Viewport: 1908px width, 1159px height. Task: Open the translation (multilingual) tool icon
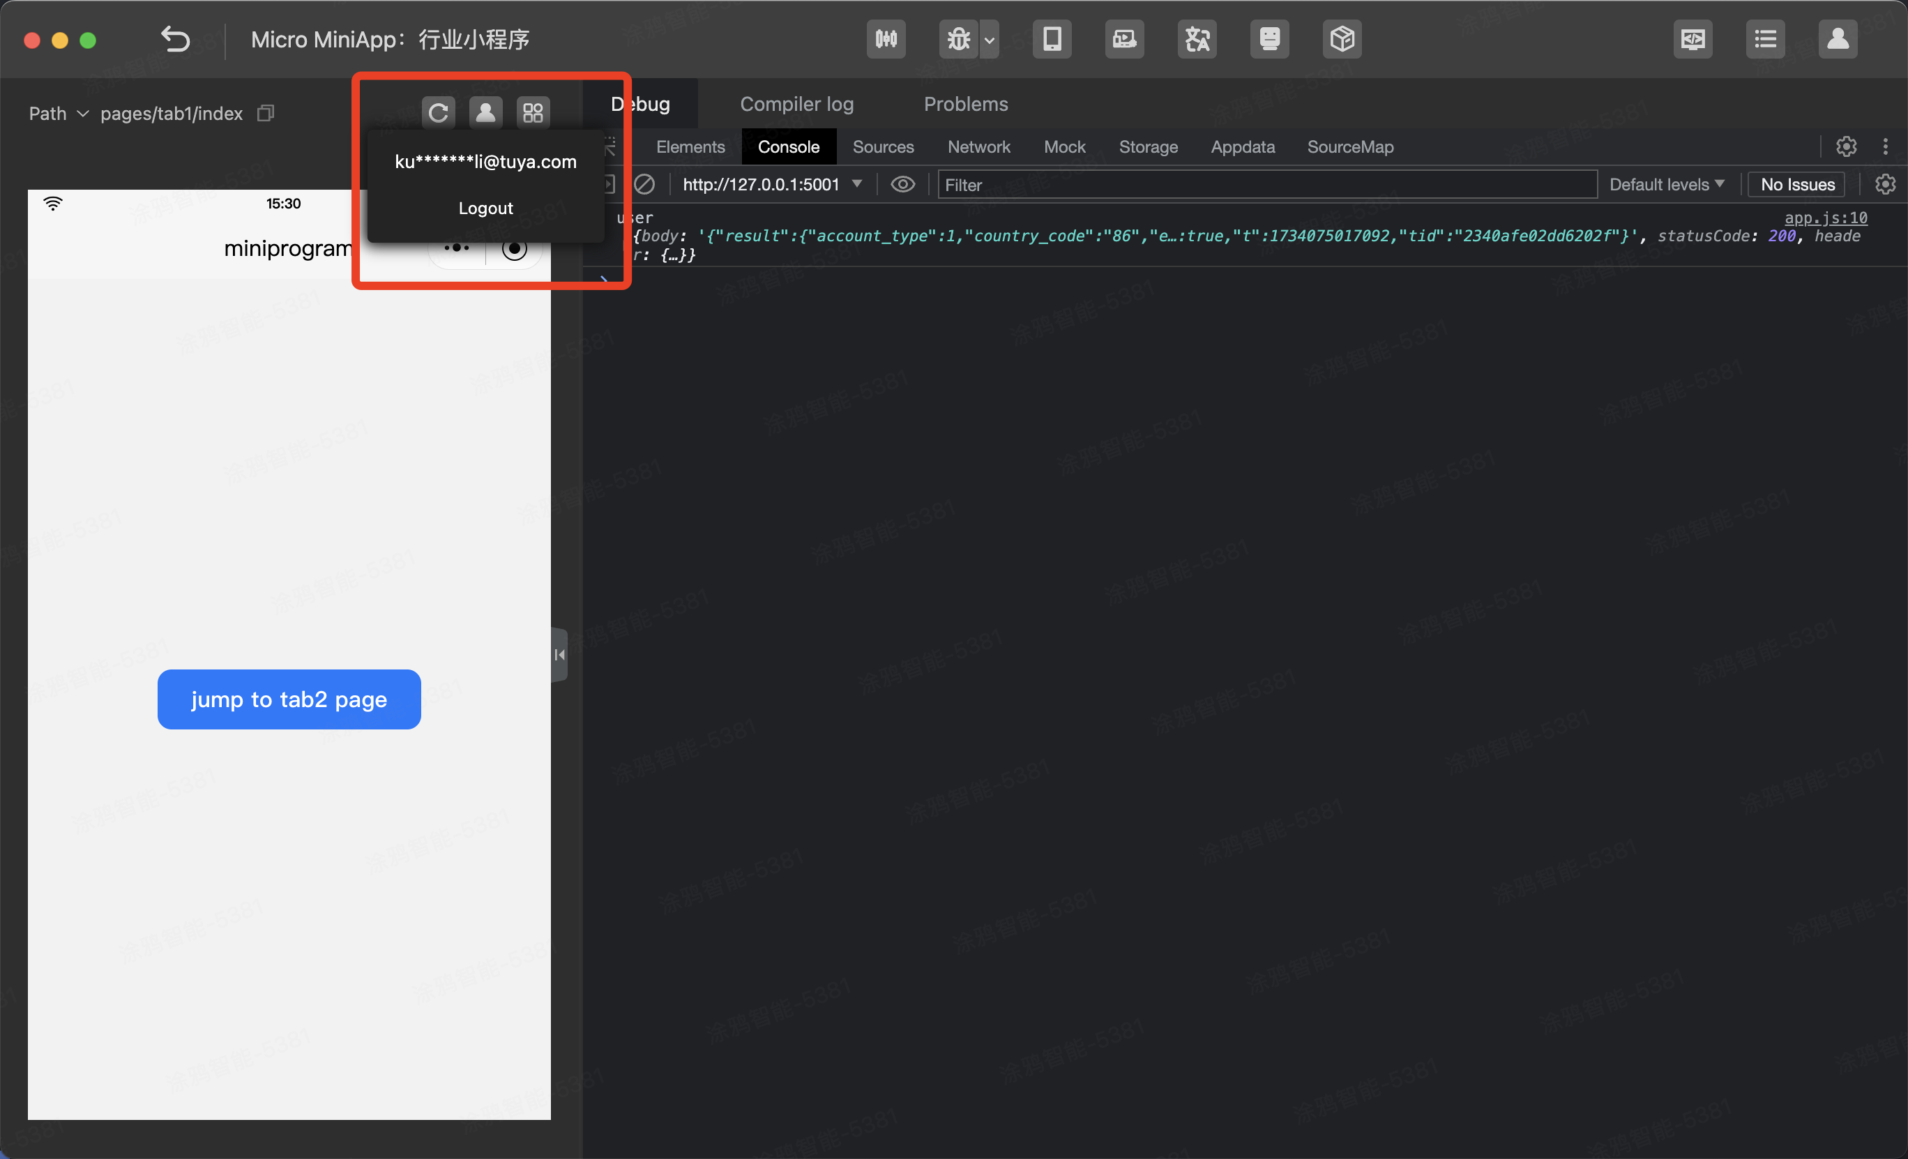coord(1197,39)
